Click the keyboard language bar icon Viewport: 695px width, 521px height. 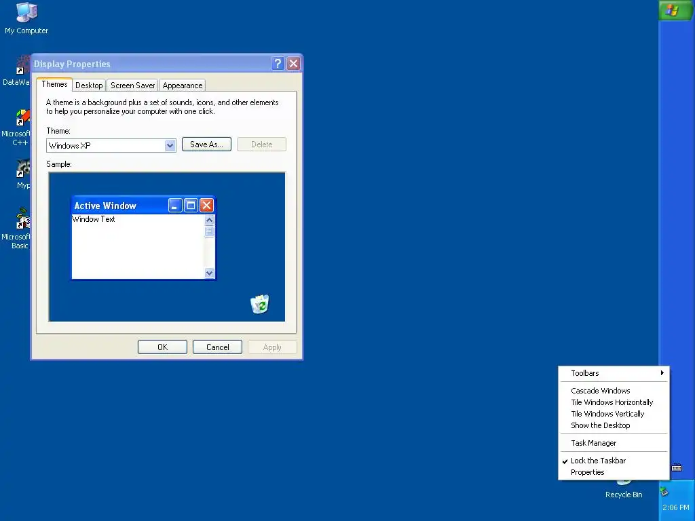tap(677, 468)
